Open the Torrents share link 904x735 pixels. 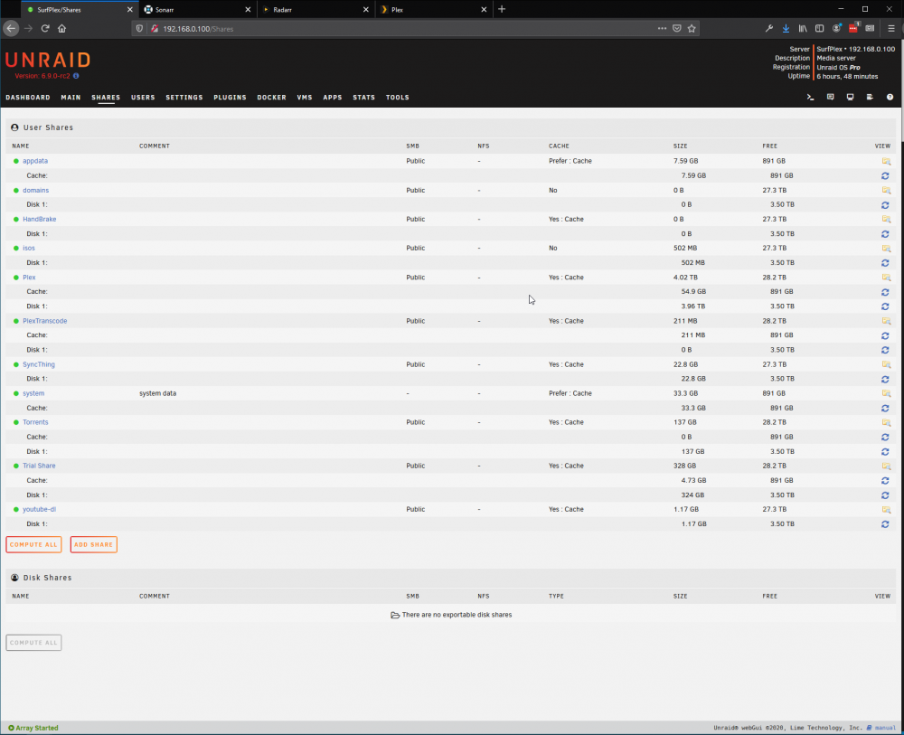[x=35, y=422]
